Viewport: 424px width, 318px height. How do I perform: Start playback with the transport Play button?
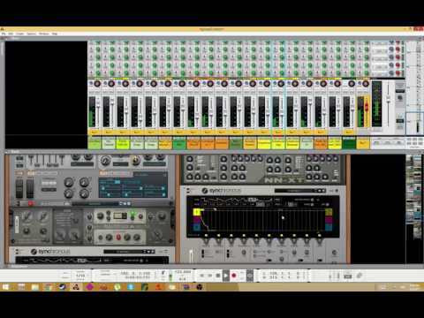coord(226,276)
